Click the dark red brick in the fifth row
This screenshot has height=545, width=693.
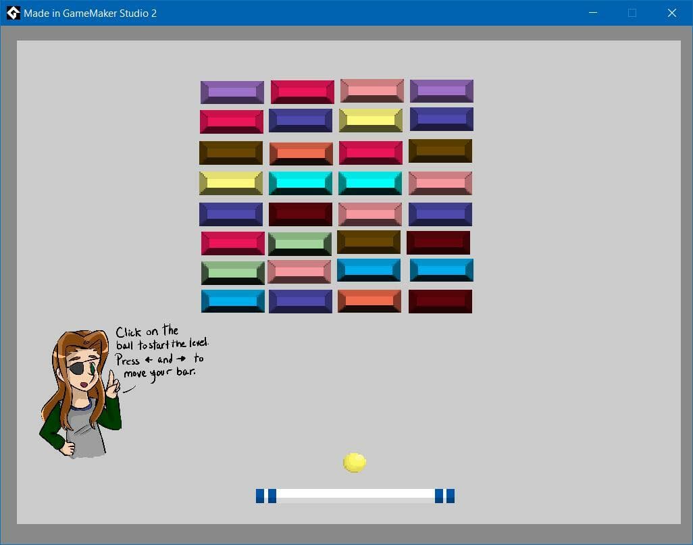pyautogui.click(x=301, y=214)
